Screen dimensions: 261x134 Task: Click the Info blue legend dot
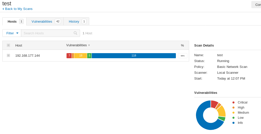point(233,123)
